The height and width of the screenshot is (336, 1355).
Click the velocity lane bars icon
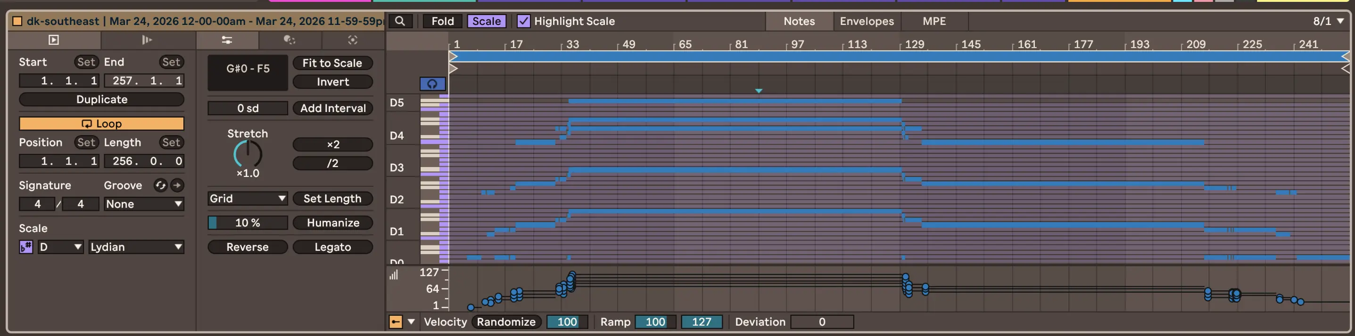[394, 274]
